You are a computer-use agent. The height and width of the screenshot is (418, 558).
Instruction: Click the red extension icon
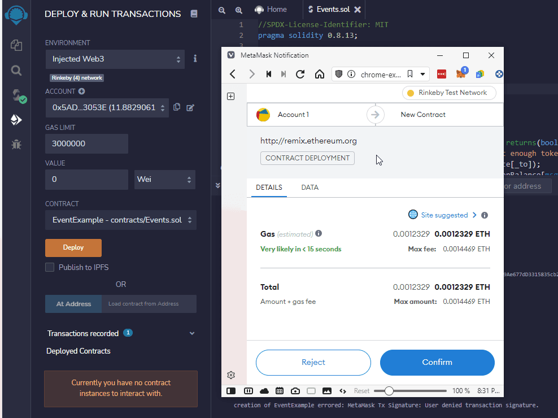pos(442,74)
